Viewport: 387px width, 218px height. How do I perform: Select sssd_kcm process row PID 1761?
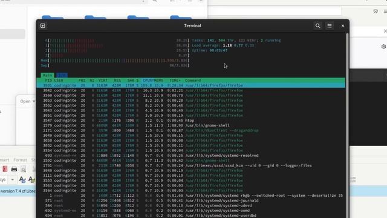point(191,165)
